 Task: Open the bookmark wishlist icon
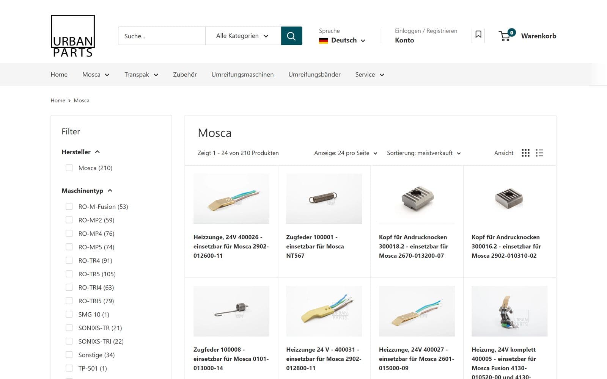pyautogui.click(x=478, y=34)
